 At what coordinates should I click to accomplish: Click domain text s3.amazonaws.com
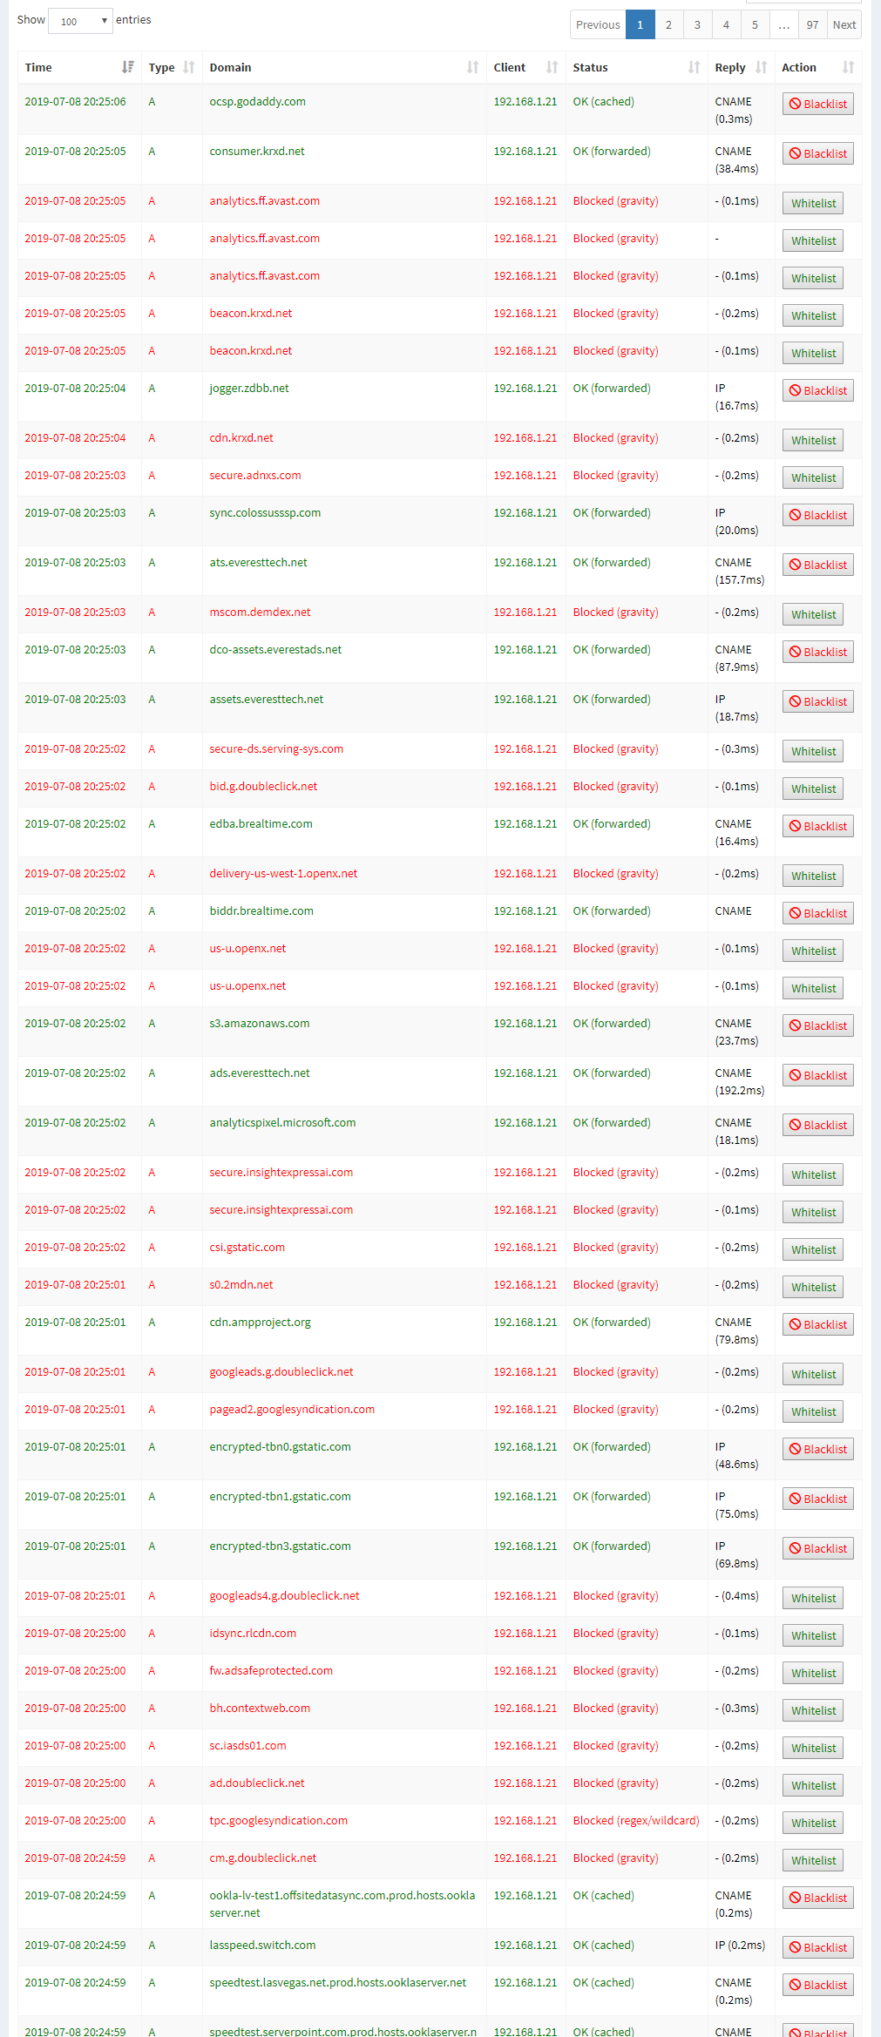tap(260, 1023)
